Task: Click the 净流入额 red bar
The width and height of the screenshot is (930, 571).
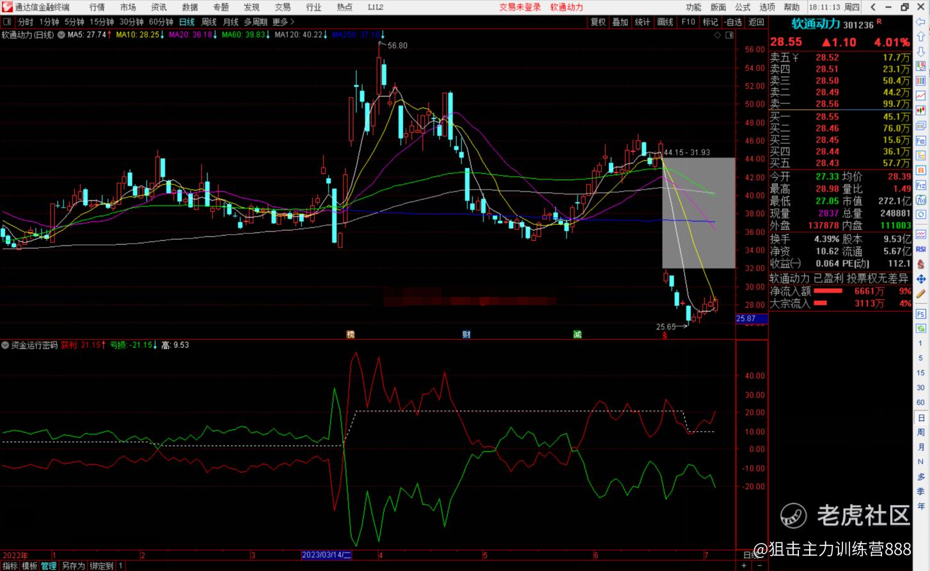Action: [828, 291]
